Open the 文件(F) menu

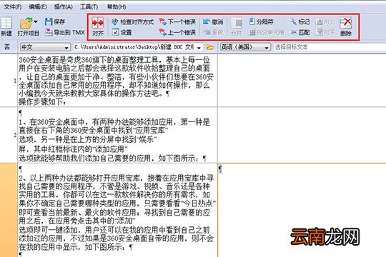[13, 7]
